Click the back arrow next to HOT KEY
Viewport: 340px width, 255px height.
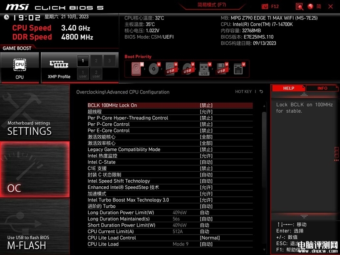click(x=261, y=92)
